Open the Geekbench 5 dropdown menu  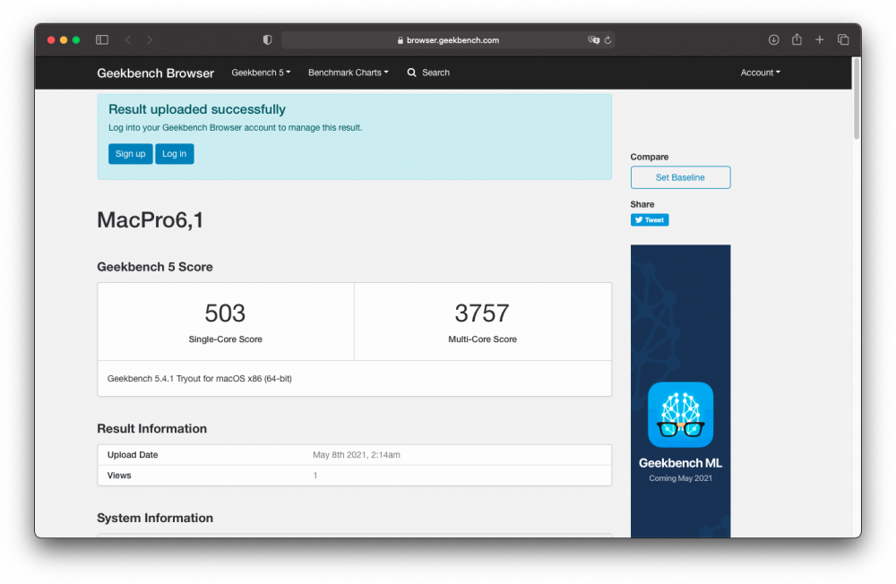pyautogui.click(x=261, y=73)
